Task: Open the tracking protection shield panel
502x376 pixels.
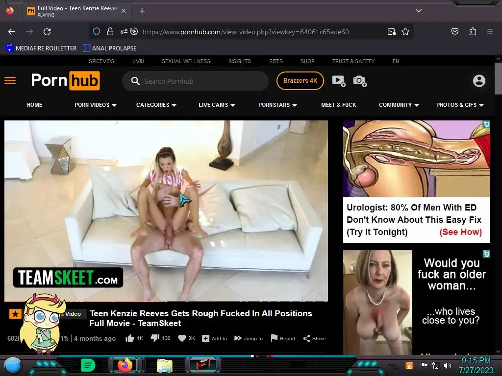Action: coord(97,32)
